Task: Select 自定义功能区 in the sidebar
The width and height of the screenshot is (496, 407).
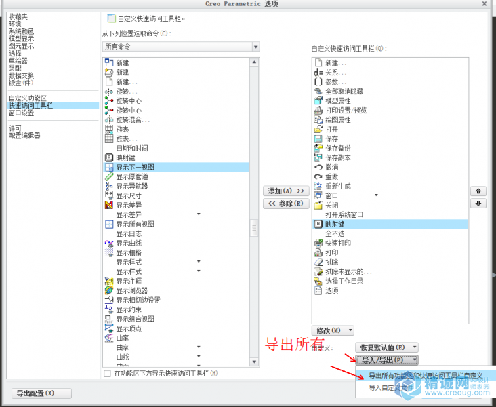Action: point(28,98)
